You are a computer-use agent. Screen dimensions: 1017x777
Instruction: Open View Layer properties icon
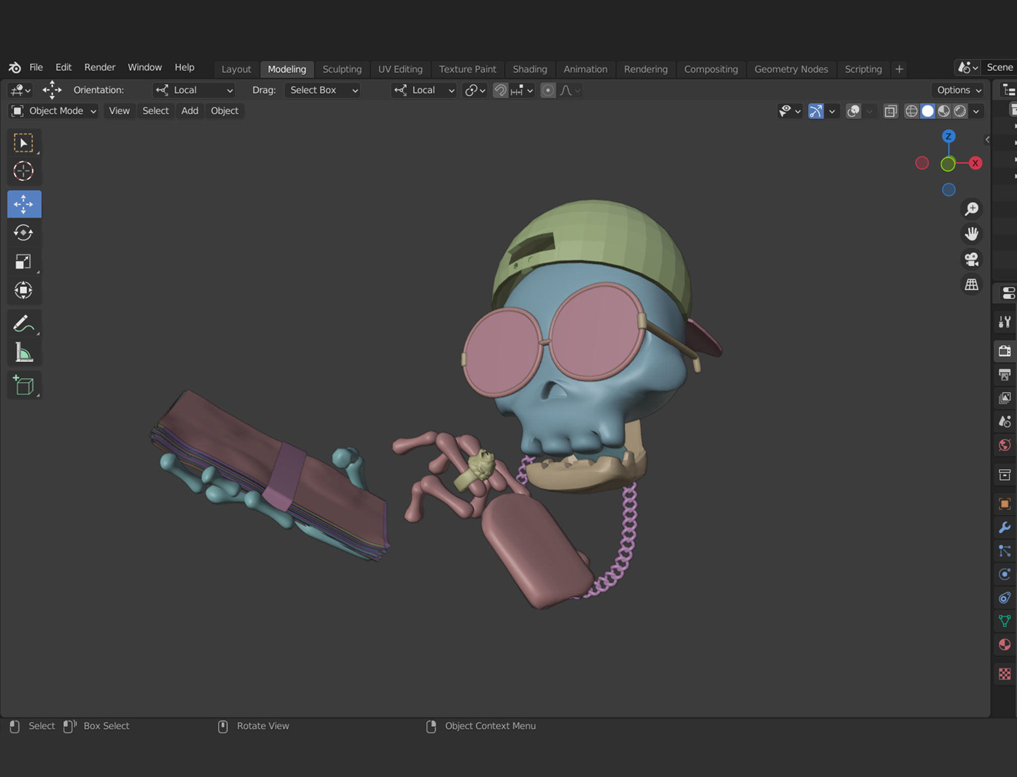pyautogui.click(x=1005, y=398)
